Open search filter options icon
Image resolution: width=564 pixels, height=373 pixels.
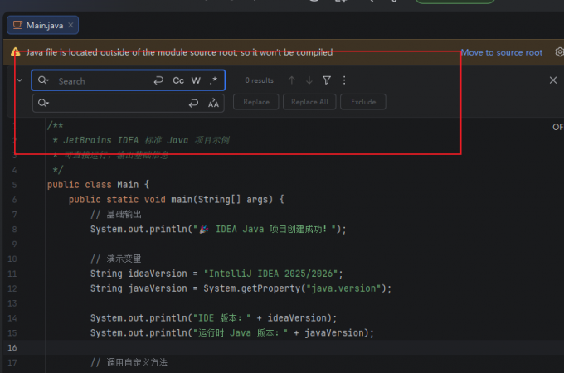[x=327, y=80]
